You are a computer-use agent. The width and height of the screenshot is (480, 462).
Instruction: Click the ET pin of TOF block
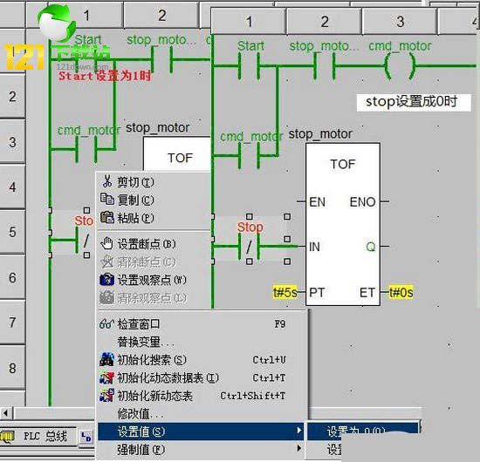point(367,292)
